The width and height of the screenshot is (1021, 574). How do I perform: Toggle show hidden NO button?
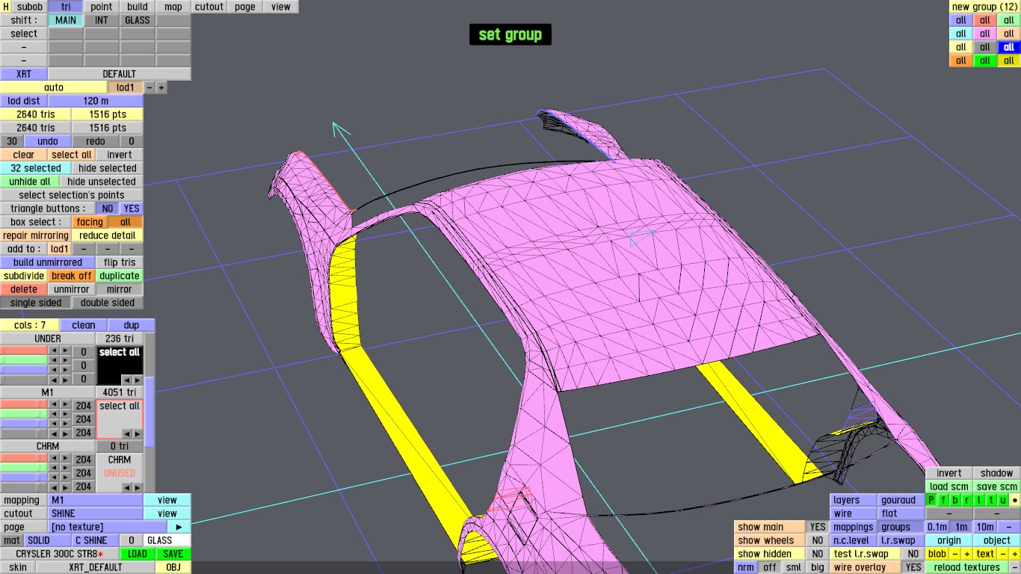click(x=818, y=554)
